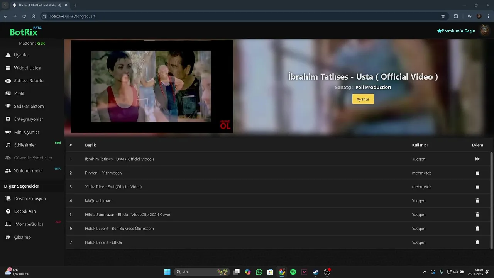
Task: Open Steam from the taskbar
Action: tap(316, 272)
